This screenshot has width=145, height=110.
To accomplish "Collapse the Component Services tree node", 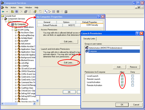I will pyautogui.click(x=3, y=19).
